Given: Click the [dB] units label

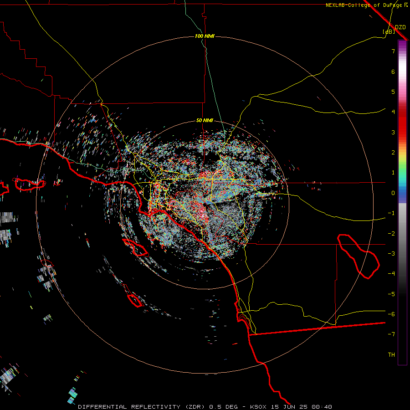Looking at the screenshot, I should (389, 31).
